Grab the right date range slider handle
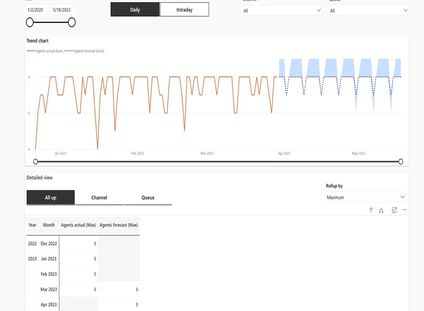The width and height of the screenshot is (424, 311). (72, 23)
